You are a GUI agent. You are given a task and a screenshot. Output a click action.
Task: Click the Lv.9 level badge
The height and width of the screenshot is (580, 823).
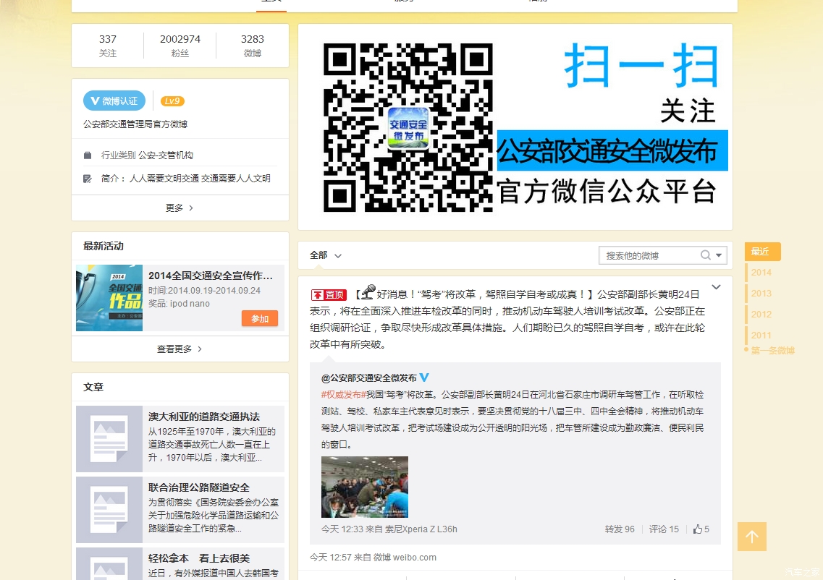(172, 101)
